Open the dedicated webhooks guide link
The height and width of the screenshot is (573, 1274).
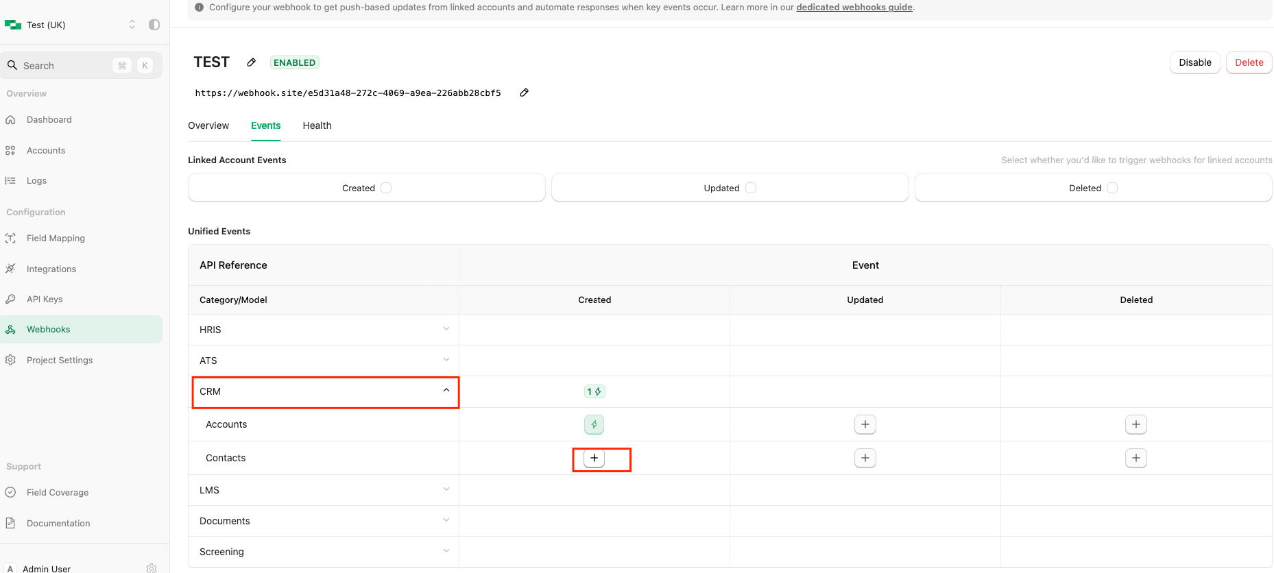tap(854, 8)
